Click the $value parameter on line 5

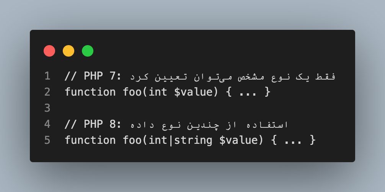pyautogui.click(x=235, y=140)
